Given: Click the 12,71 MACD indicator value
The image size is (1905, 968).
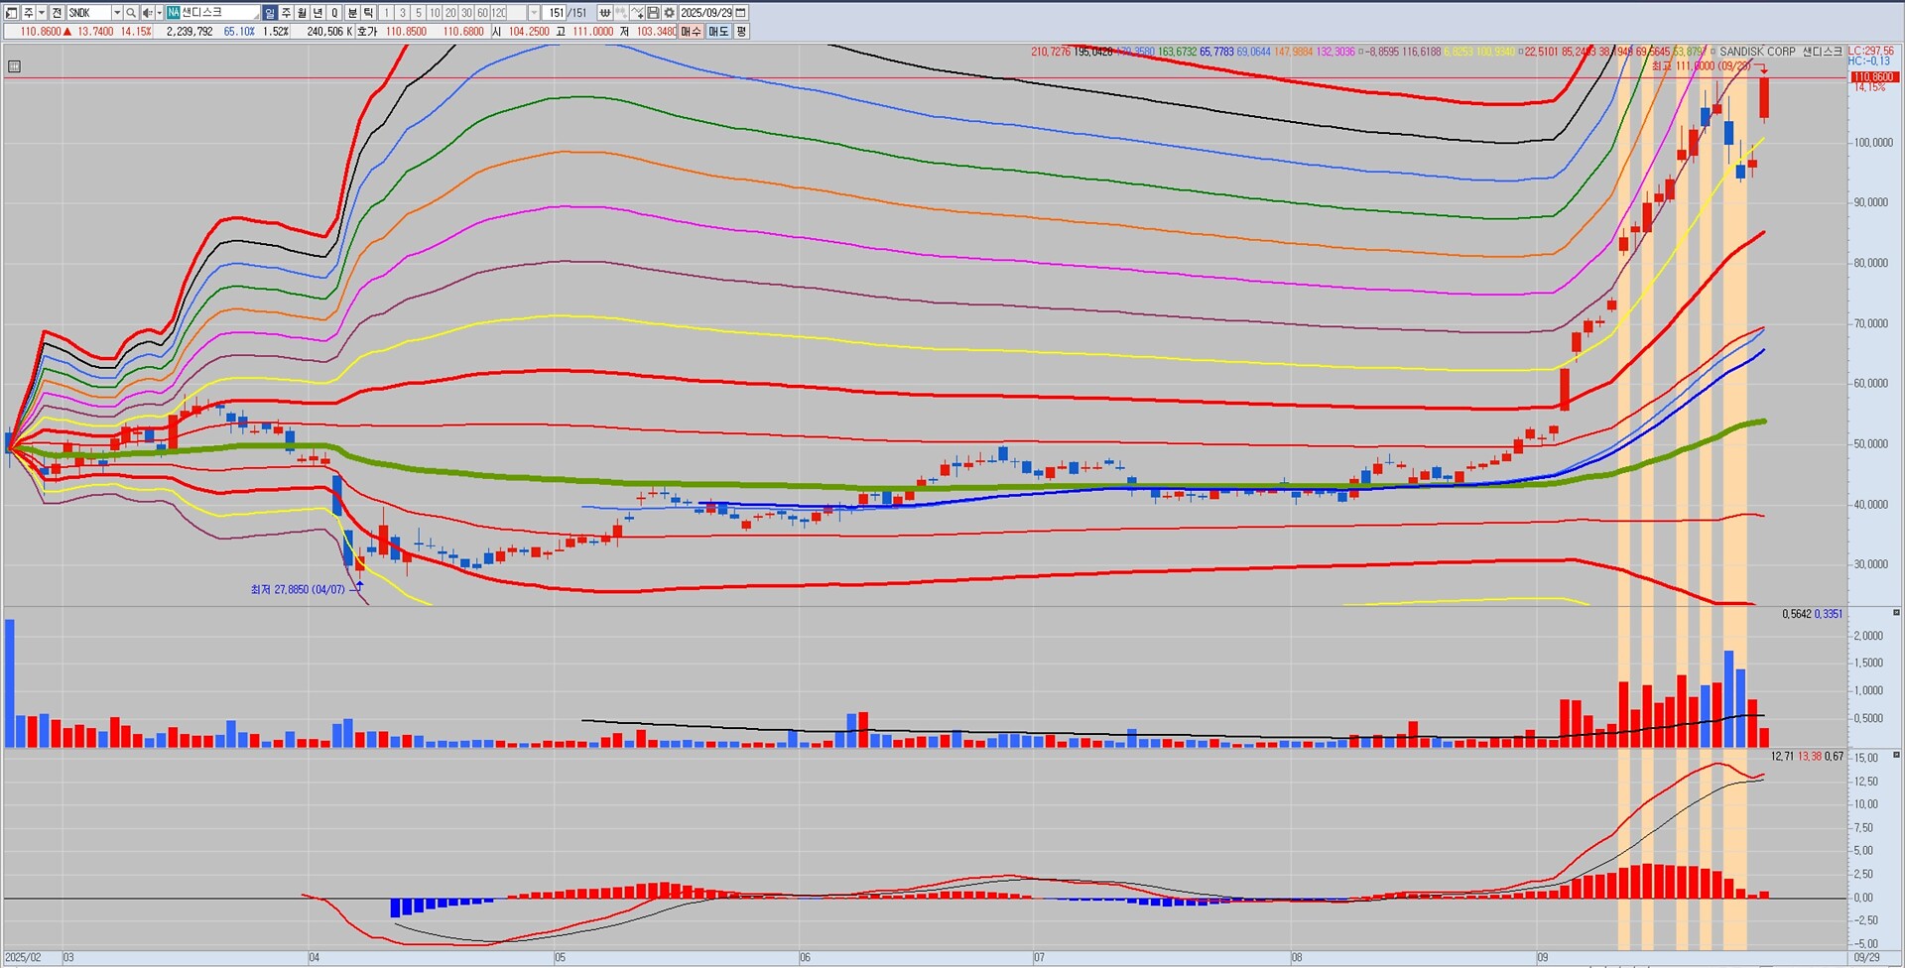Looking at the screenshot, I should 1782,757.
